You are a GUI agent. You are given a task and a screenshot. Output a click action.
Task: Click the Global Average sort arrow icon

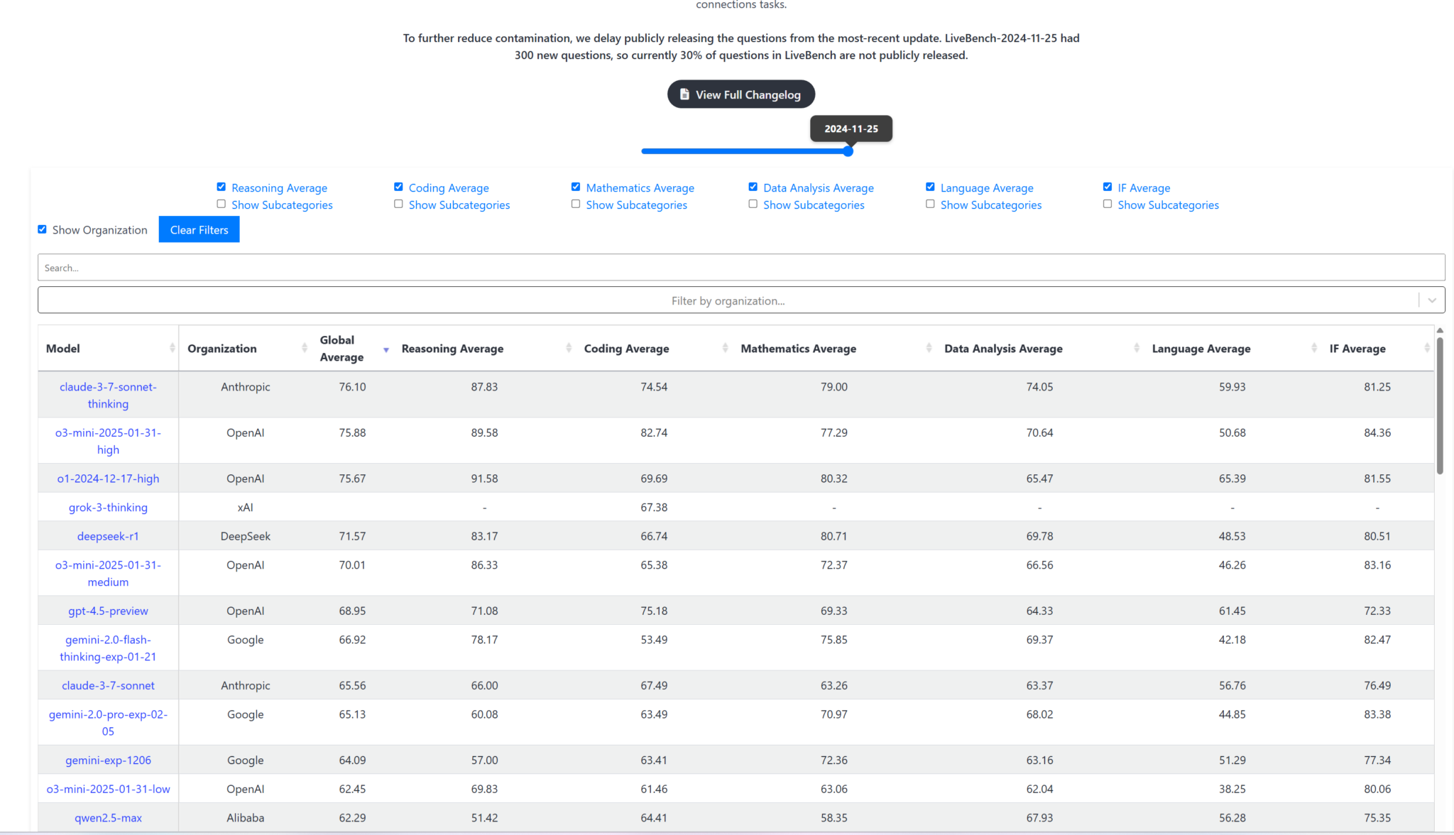coord(386,350)
